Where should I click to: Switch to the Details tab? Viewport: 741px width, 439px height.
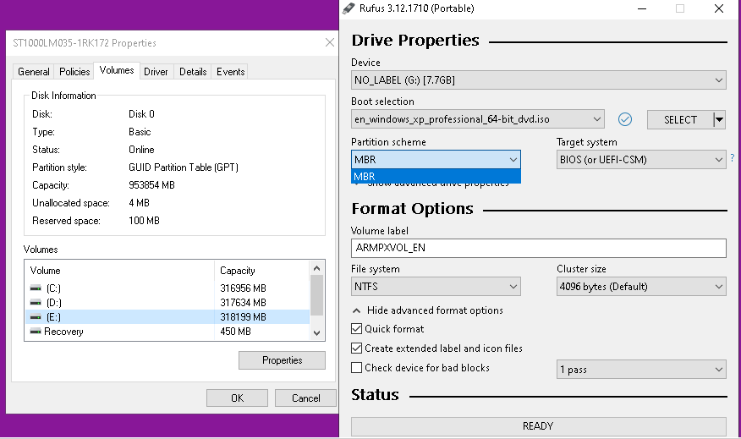[193, 71]
